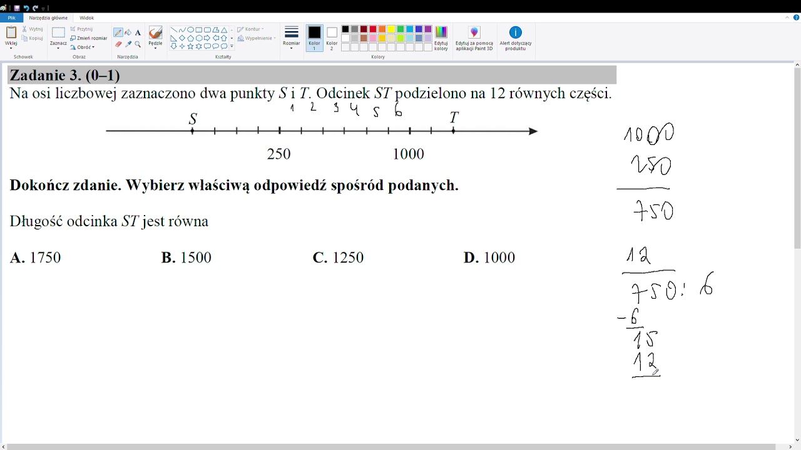Choose the Rounded rectangle shape
801x450 pixels.
(207, 29)
